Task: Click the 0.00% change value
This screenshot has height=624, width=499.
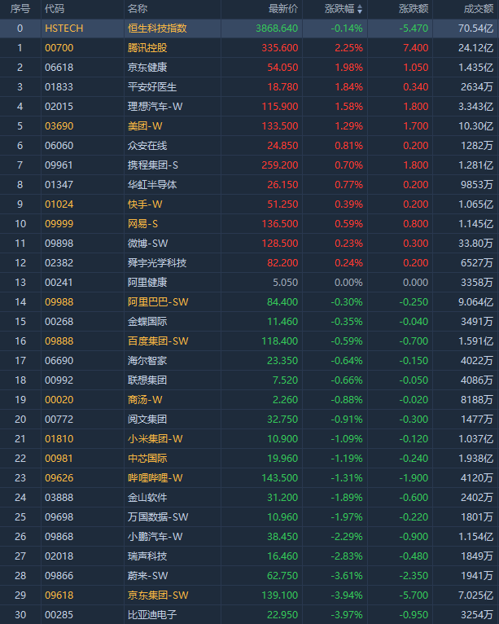Action: click(x=348, y=282)
